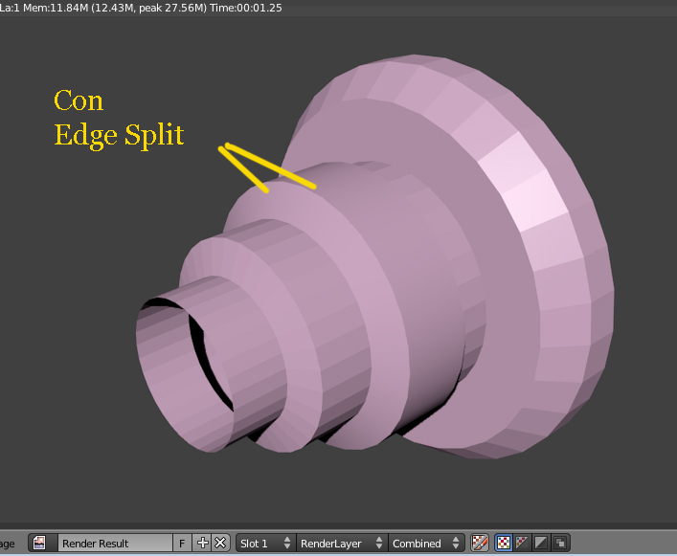Click the rendered pink object image
The height and width of the screenshot is (556, 677).
tap(375, 258)
